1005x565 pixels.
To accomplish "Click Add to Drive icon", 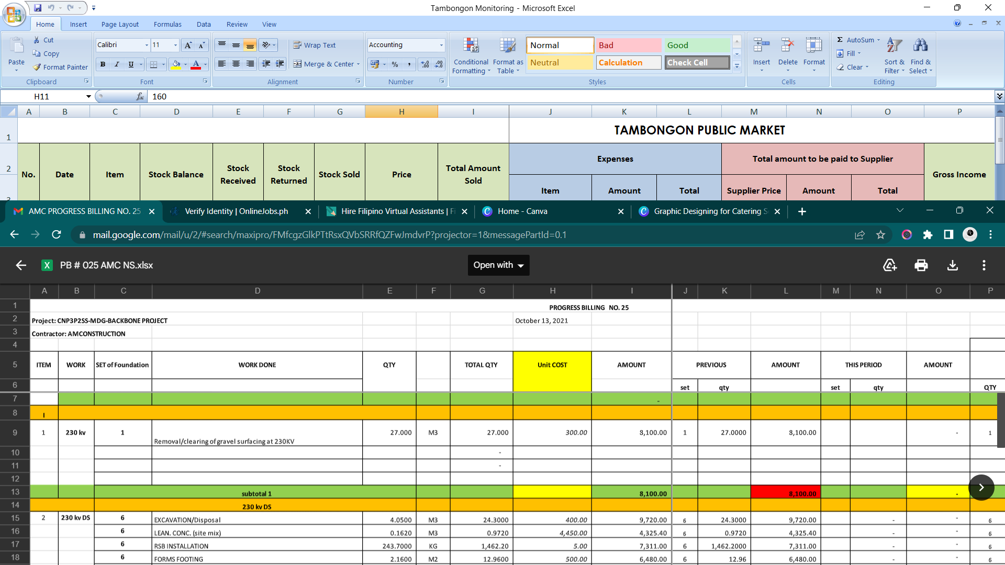I will [x=889, y=265].
